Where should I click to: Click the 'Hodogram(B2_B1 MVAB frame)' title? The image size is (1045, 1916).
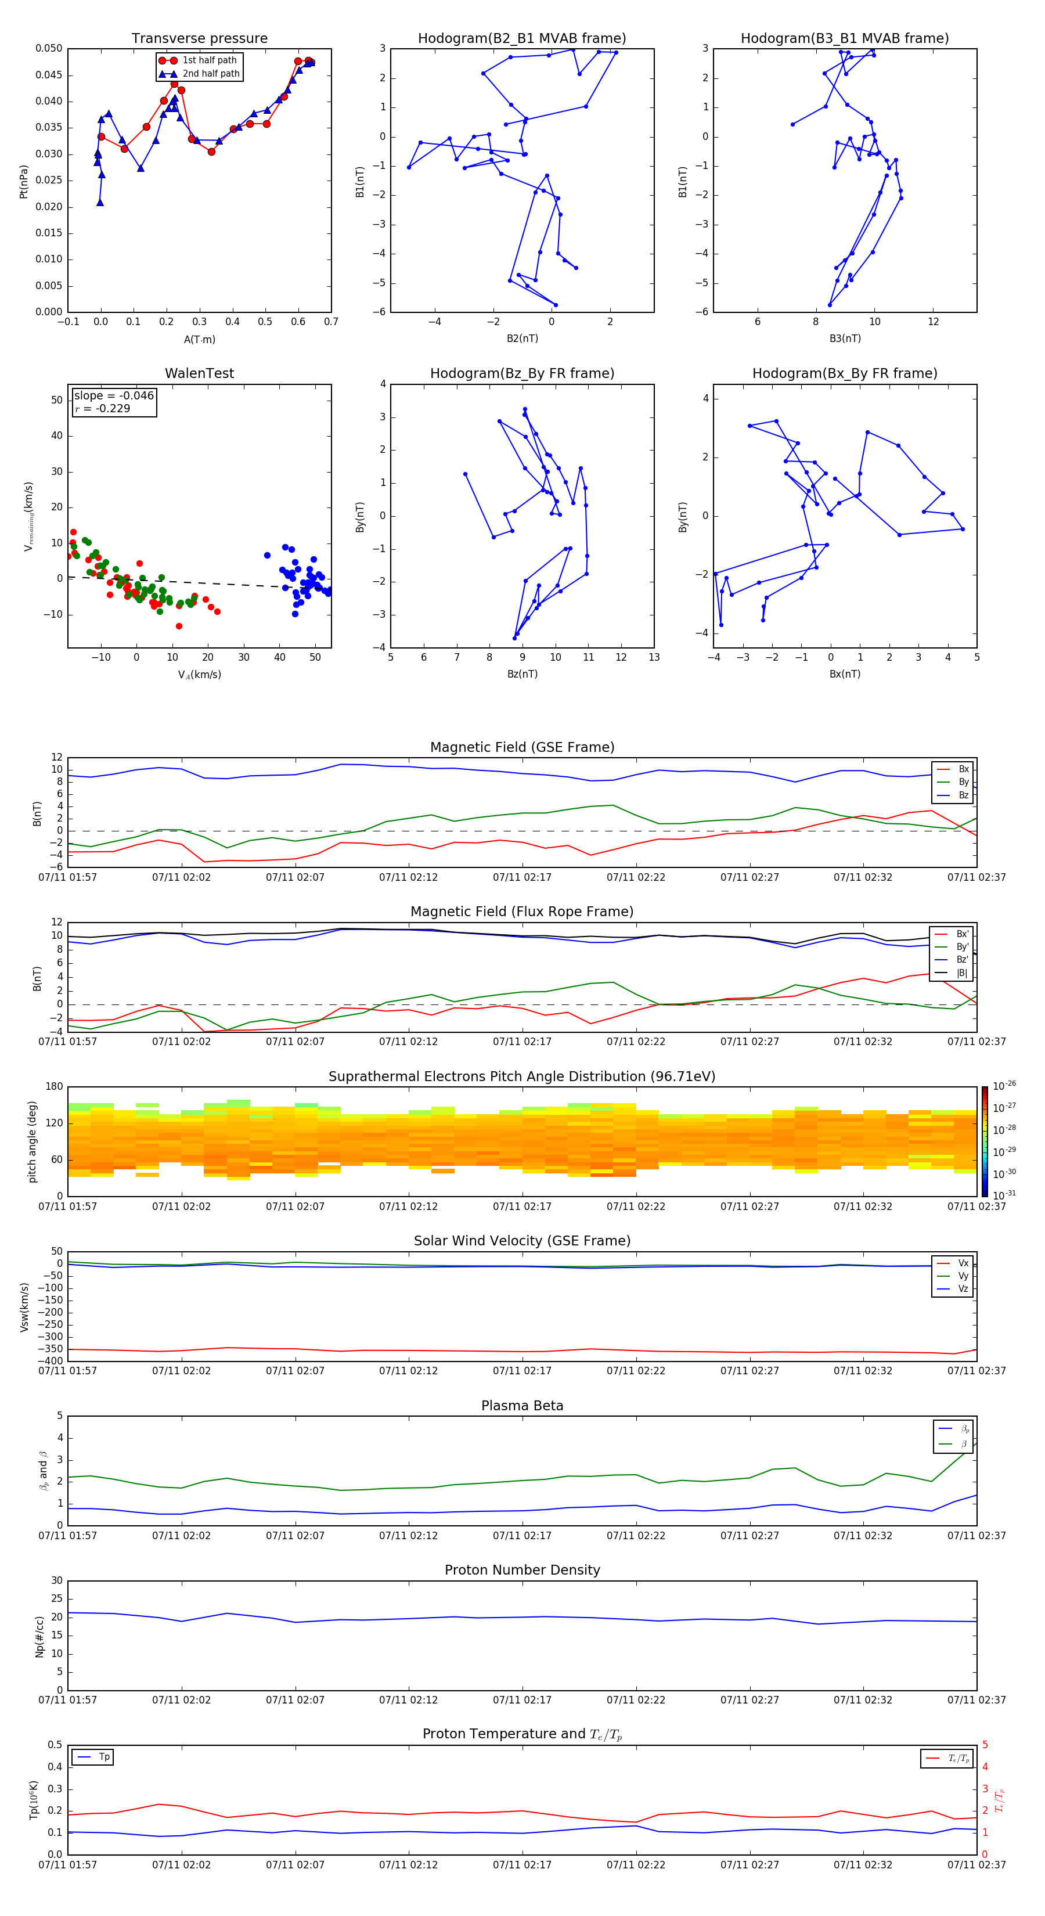click(522, 39)
